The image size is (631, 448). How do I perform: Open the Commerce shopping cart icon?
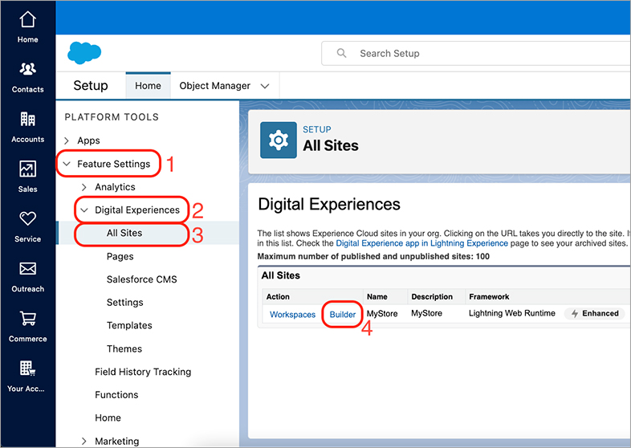coord(27,319)
